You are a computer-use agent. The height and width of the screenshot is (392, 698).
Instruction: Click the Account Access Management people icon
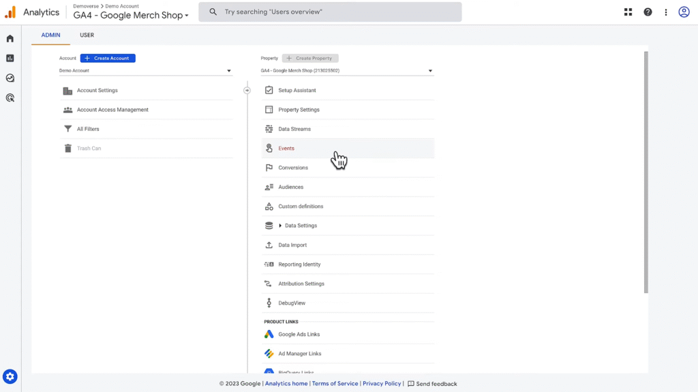[x=67, y=110]
